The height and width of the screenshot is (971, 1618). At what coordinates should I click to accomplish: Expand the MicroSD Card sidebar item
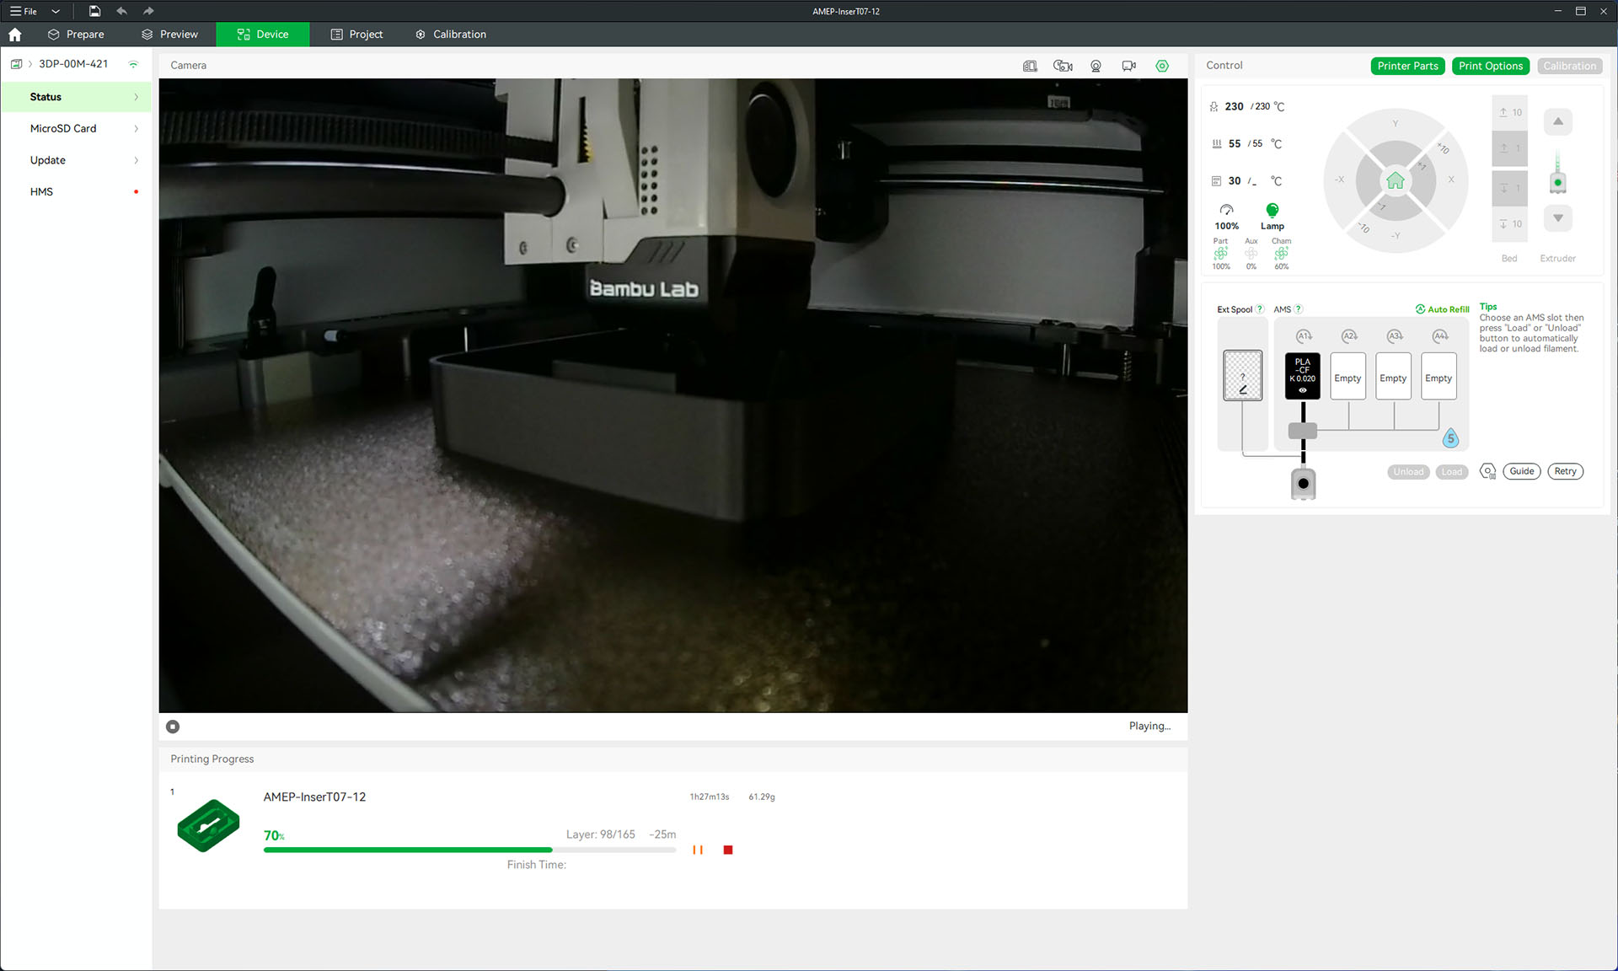tap(76, 129)
